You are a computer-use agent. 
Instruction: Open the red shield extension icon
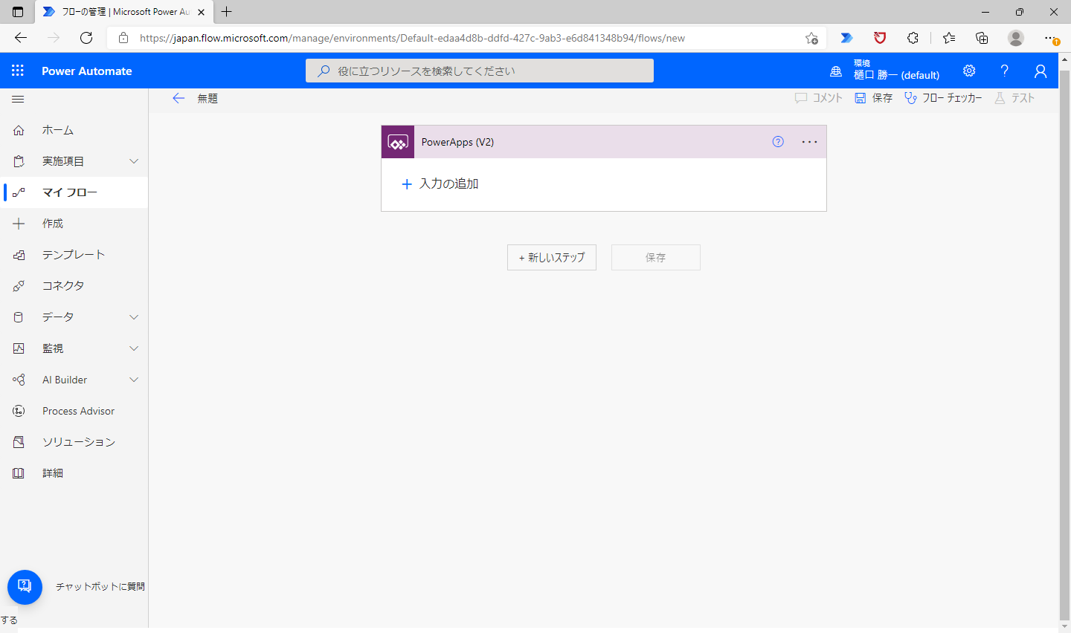tap(880, 38)
